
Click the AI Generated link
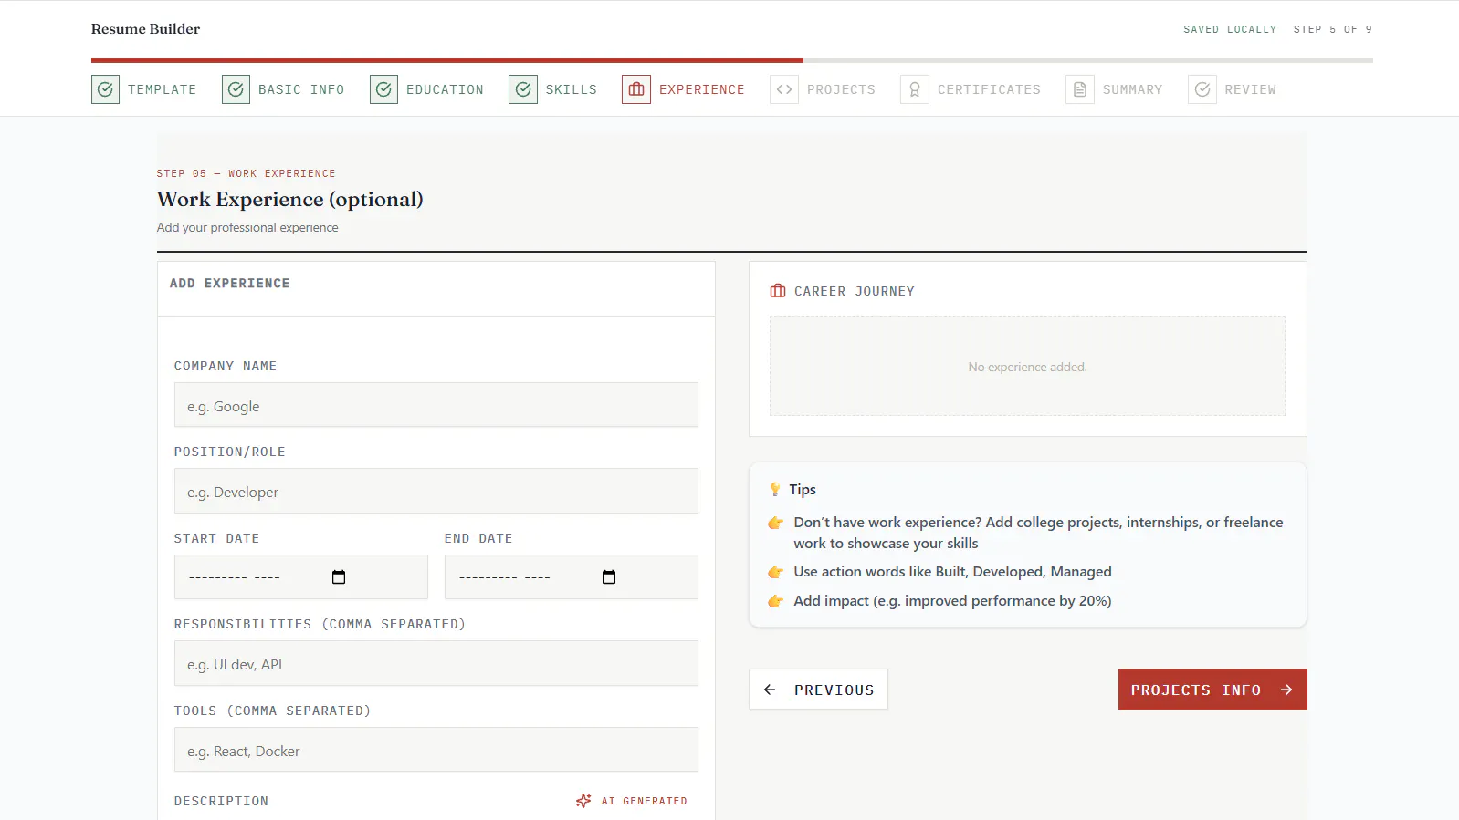[632, 801]
